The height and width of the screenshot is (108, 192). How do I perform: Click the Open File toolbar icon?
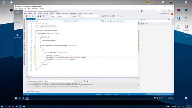(36, 16)
